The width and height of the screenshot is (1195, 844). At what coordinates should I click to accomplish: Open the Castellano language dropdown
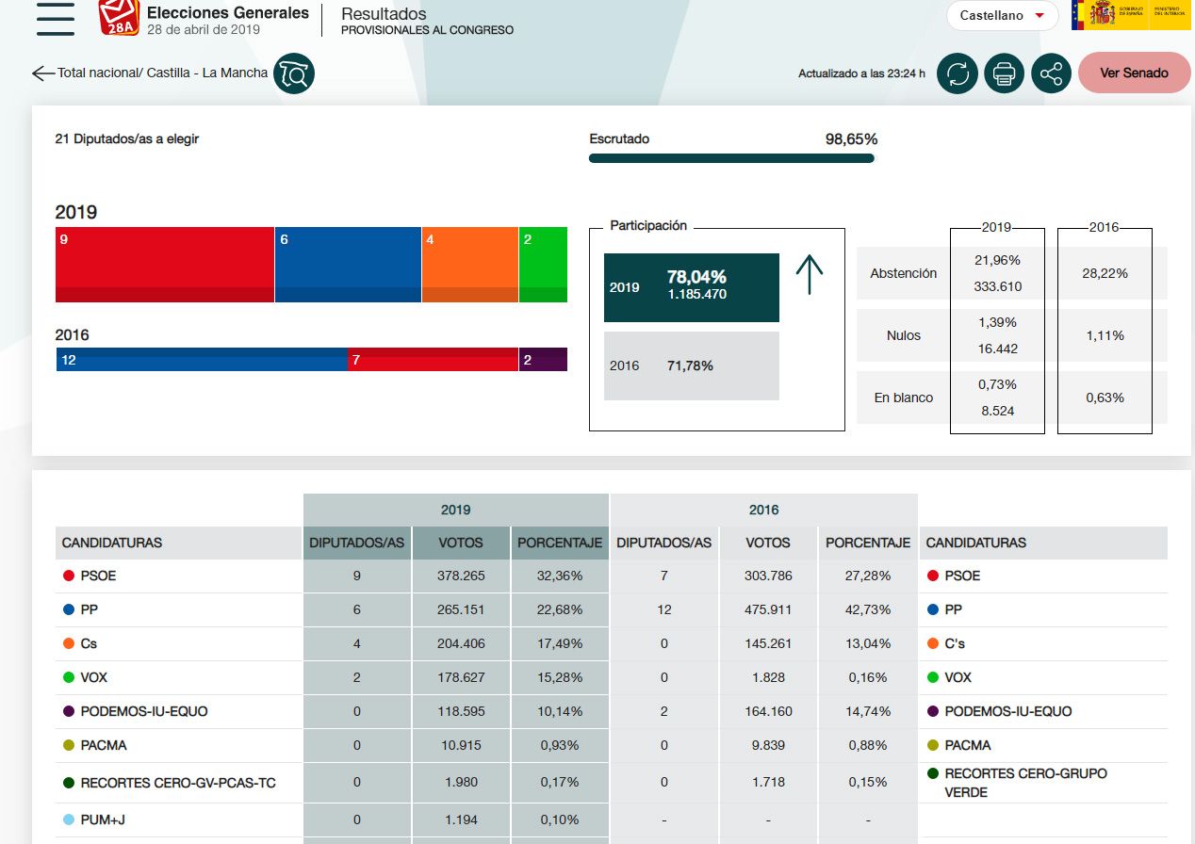coord(1003,16)
